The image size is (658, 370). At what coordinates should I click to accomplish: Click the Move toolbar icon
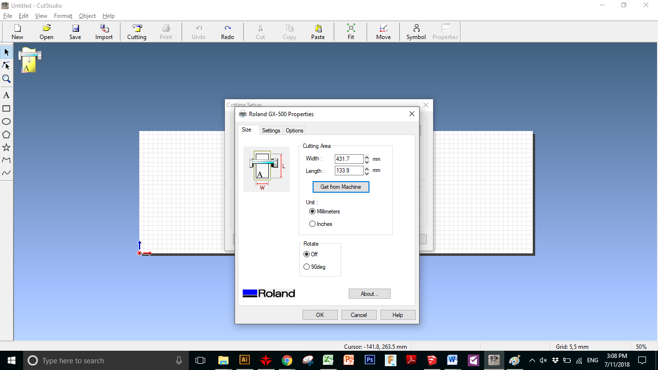[383, 32]
